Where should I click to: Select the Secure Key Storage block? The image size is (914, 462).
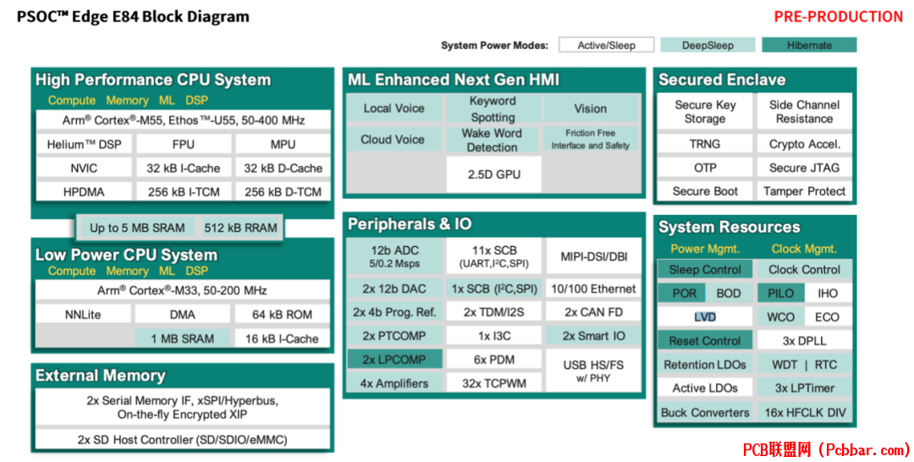point(705,112)
